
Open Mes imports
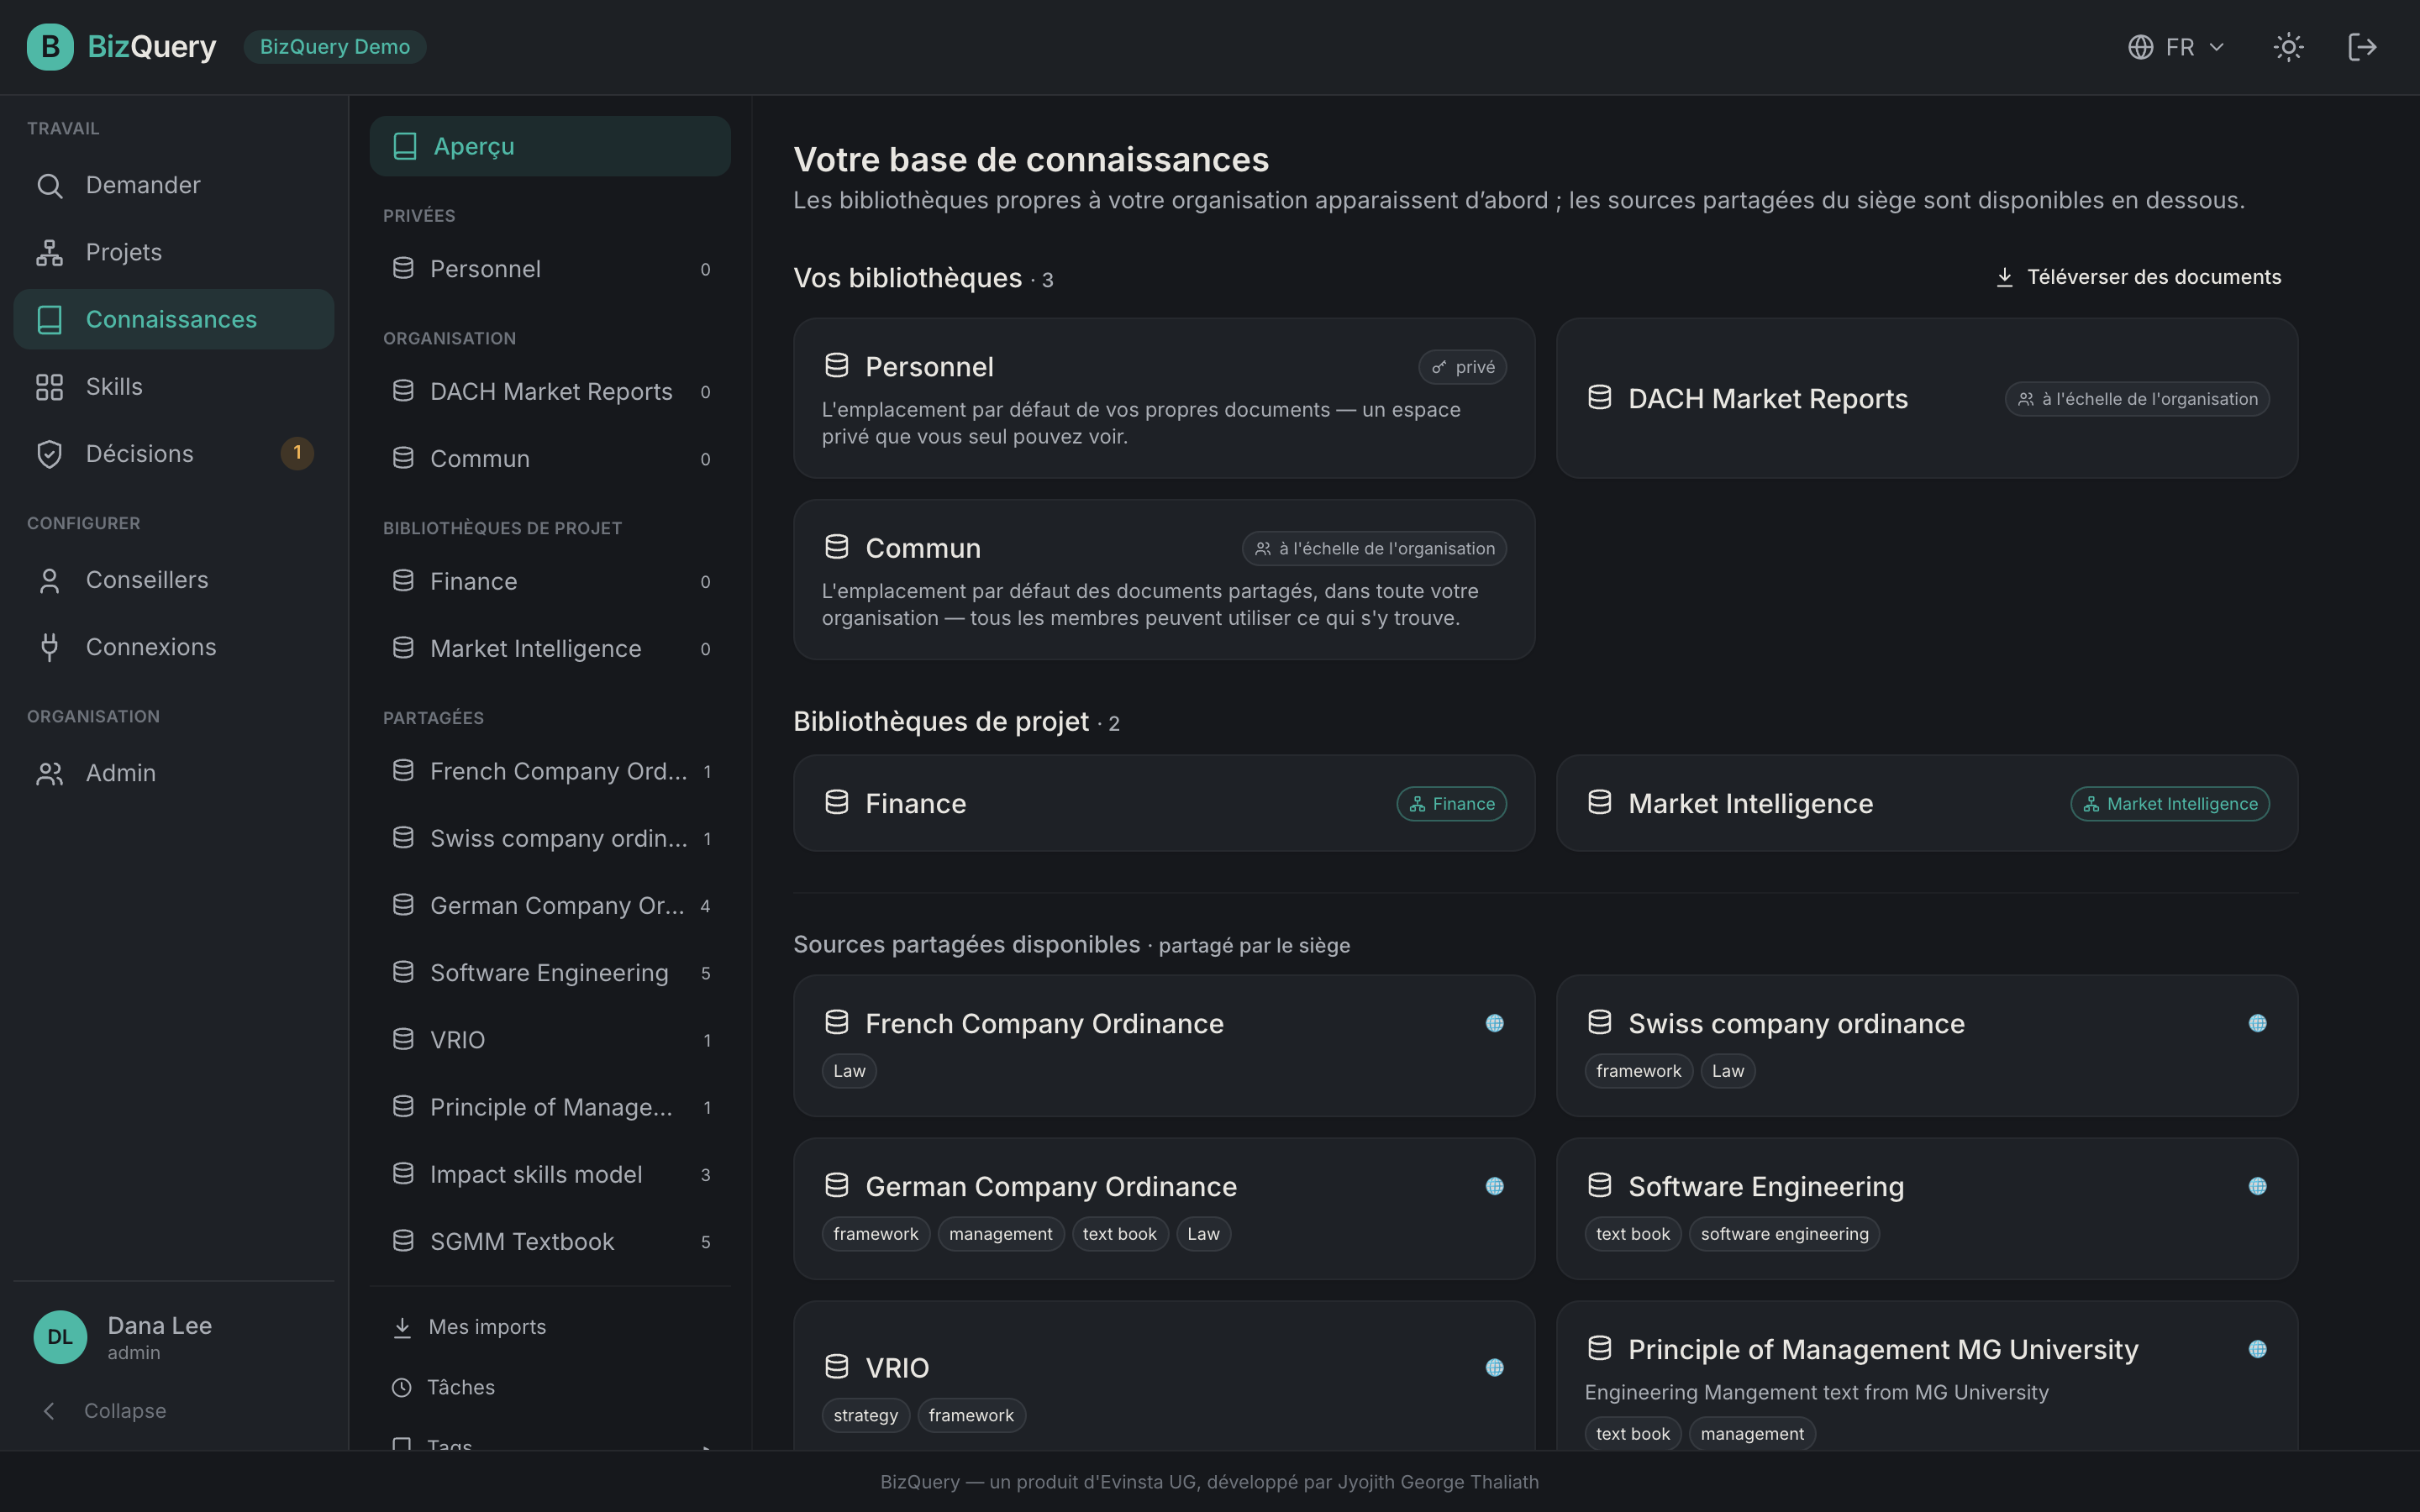pos(550,1327)
